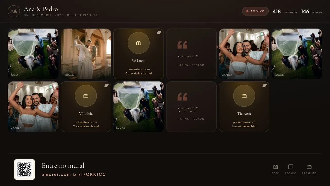Open Thiago's couple photo
The width and height of the screenshot is (330, 186).
[86, 54]
